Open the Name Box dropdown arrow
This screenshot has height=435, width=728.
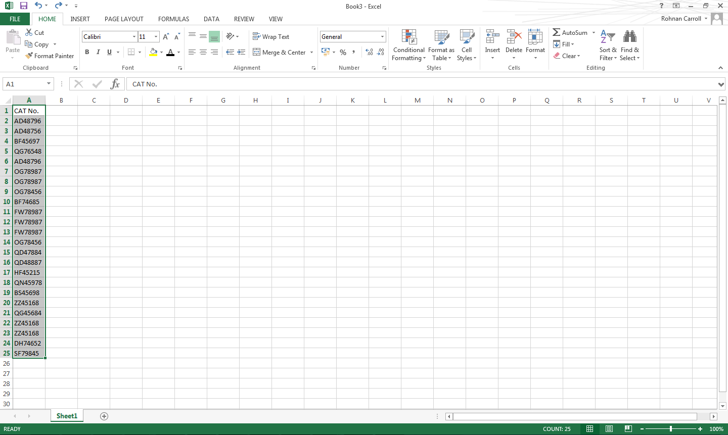pyautogui.click(x=49, y=84)
